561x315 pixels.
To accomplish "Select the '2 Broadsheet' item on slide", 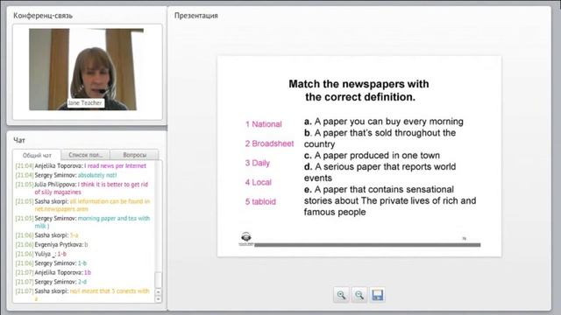I will [x=269, y=143].
